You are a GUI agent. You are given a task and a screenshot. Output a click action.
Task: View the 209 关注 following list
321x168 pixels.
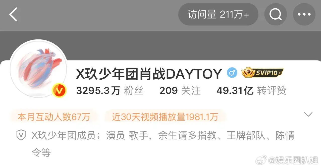click(x=180, y=90)
